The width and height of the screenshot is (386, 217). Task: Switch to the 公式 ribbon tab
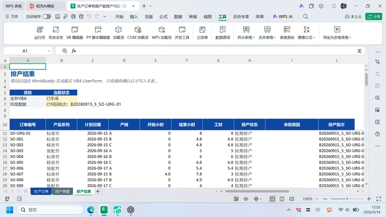click(x=163, y=16)
